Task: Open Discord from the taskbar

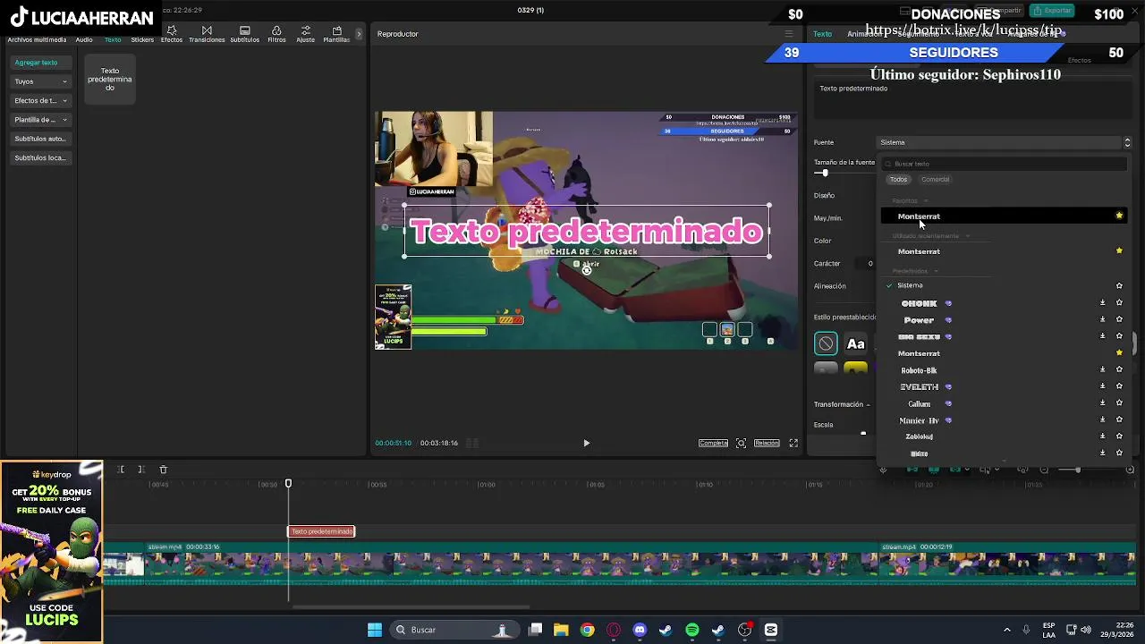Action: coord(640,630)
